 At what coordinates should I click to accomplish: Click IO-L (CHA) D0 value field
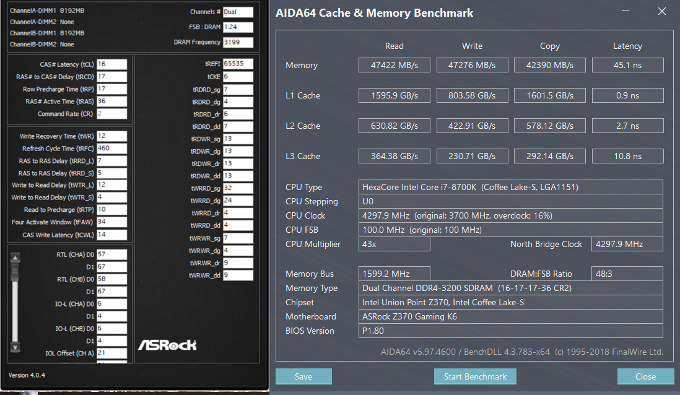112,304
